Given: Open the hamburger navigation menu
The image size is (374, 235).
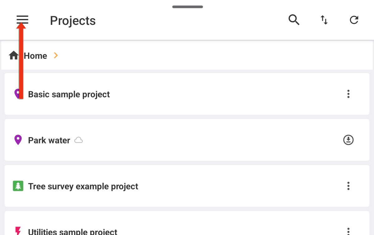Looking at the screenshot, I should (22, 20).
